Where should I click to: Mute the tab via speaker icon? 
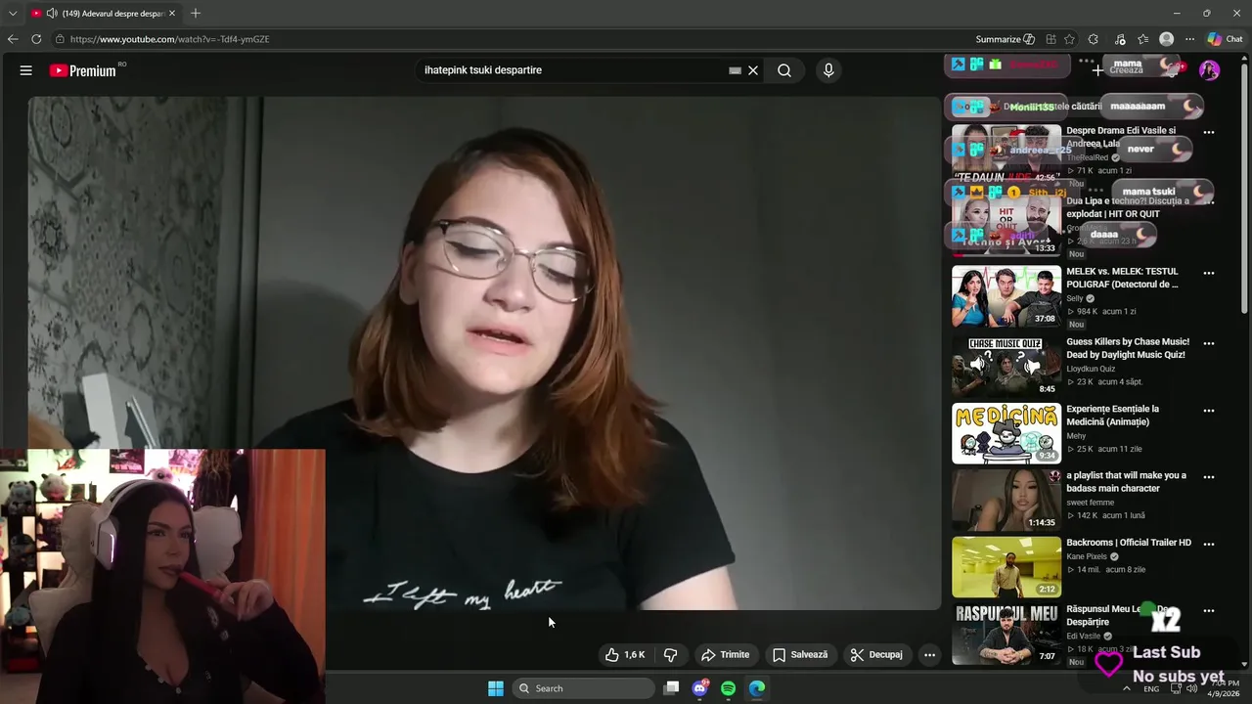(x=52, y=14)
